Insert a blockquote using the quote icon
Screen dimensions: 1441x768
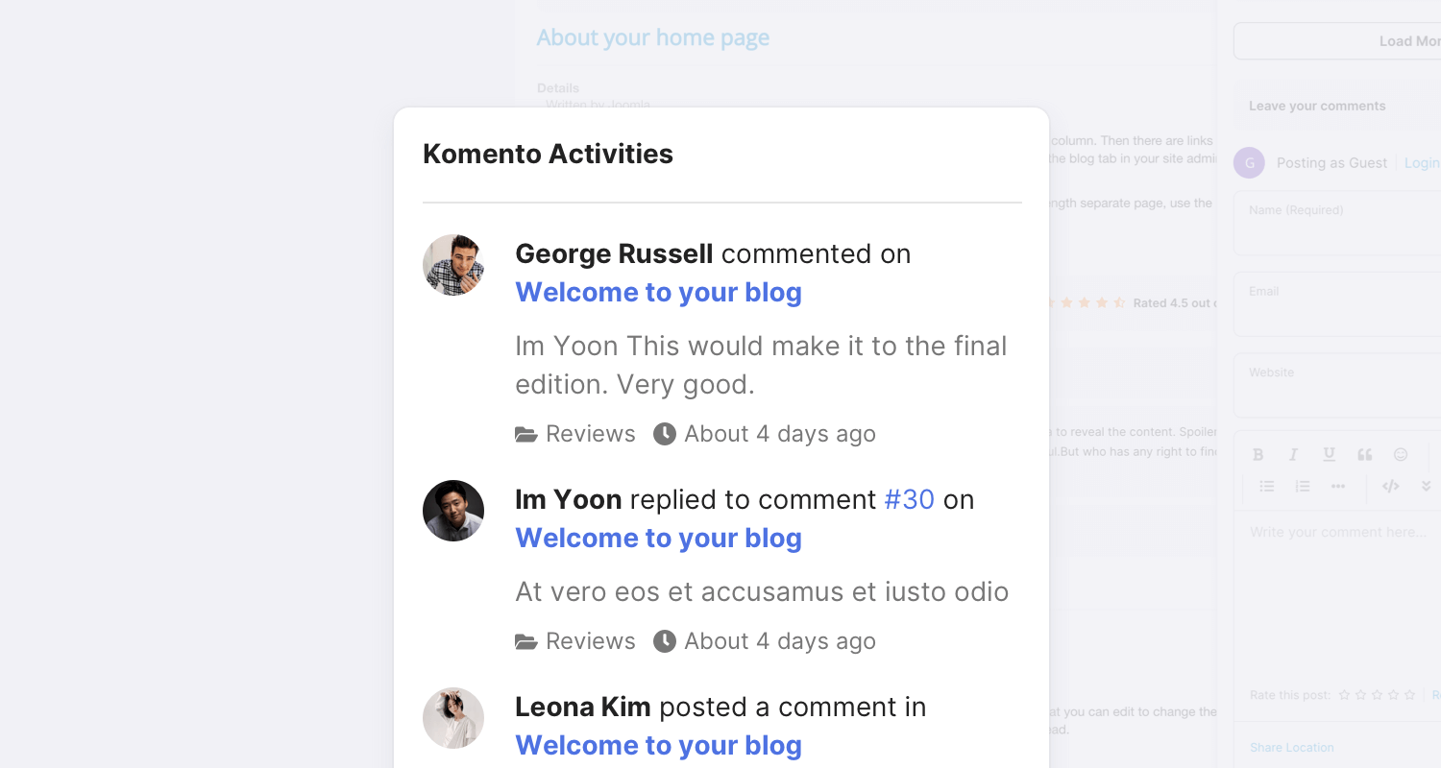1364,454
